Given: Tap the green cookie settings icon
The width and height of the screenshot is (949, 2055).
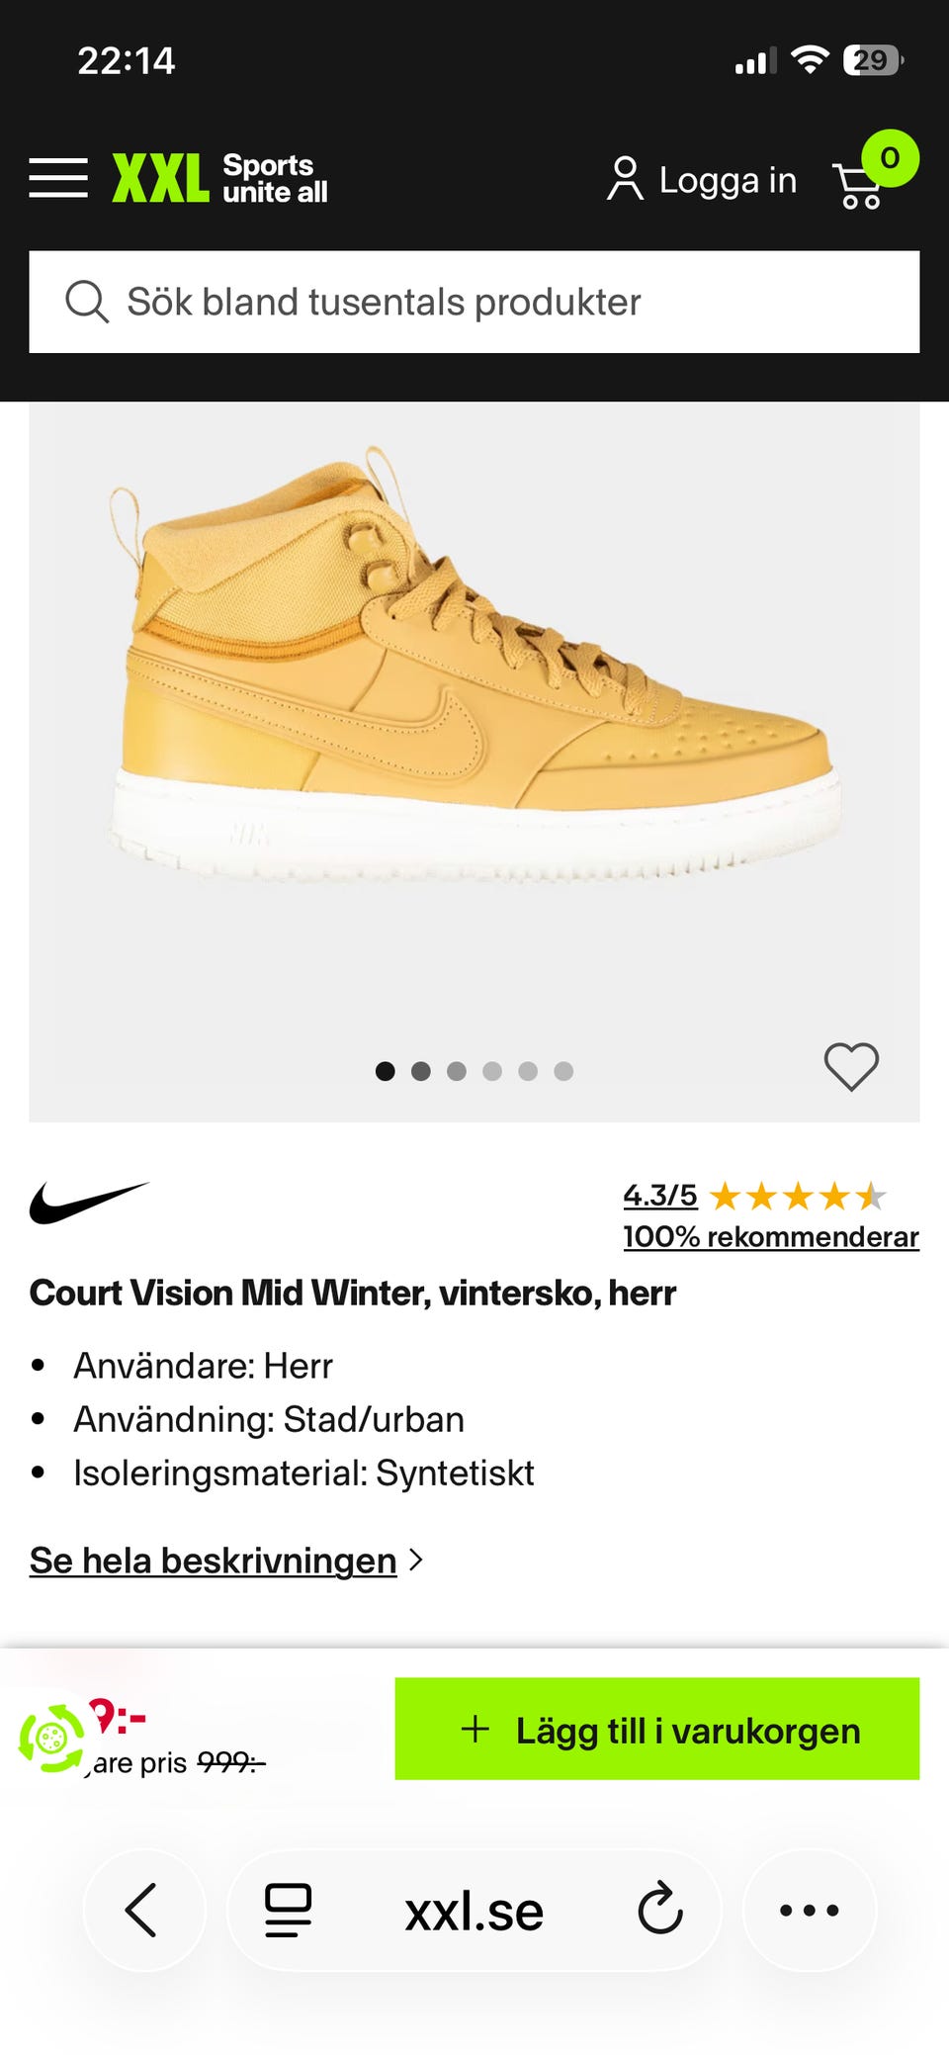Looking at the screenshot, I should coord(51,1737).
